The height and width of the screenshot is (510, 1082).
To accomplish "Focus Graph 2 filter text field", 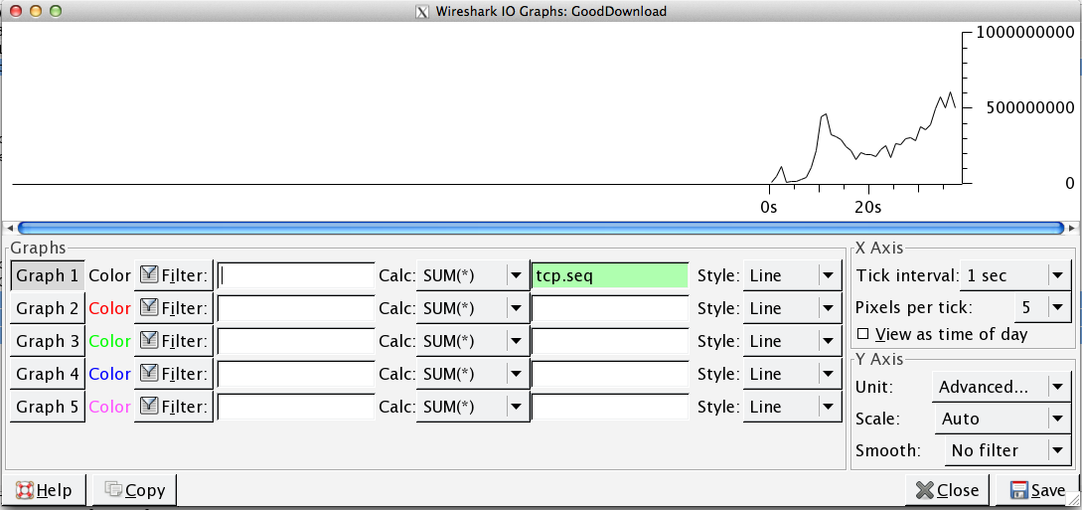I will (296, 308).
